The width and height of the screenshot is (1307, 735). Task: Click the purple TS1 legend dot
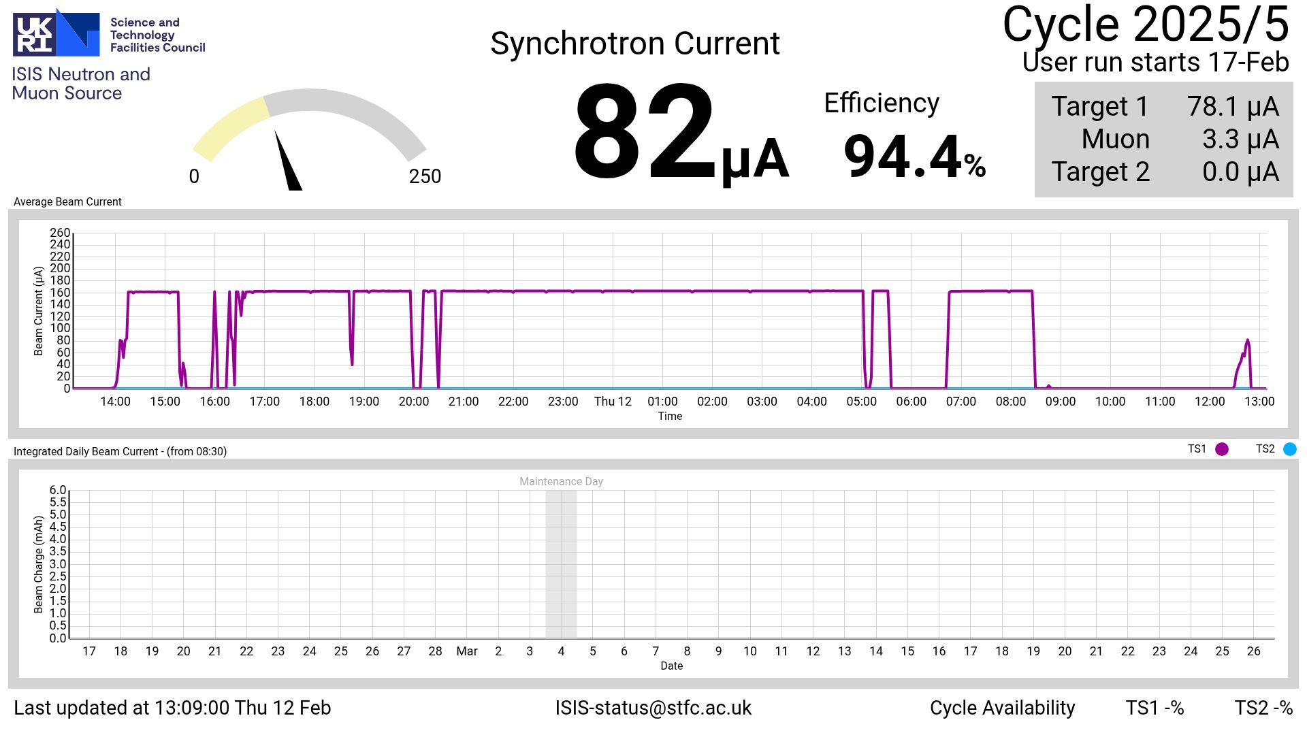(x=1222, y=449)
